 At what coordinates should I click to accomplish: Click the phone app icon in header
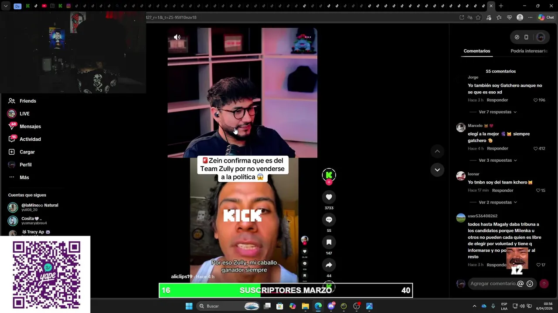point(526,37)
